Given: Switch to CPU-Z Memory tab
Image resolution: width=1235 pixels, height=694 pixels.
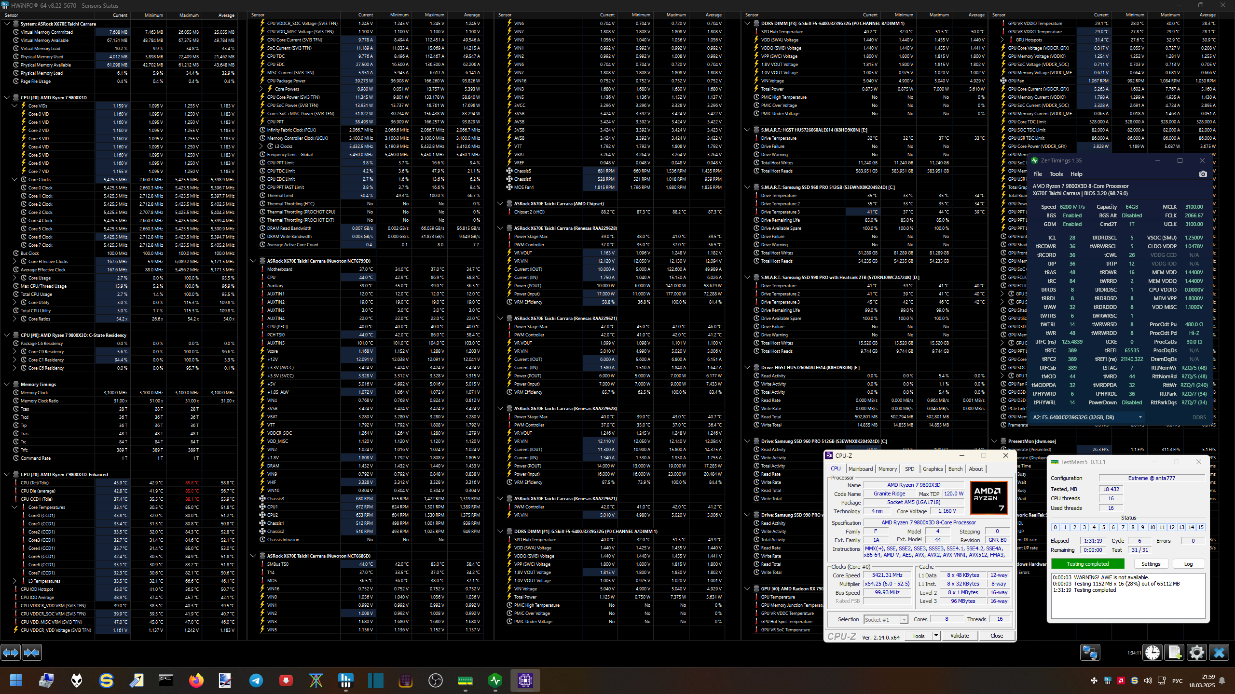Looking at the screenshot, I should [x=887, y=469].
